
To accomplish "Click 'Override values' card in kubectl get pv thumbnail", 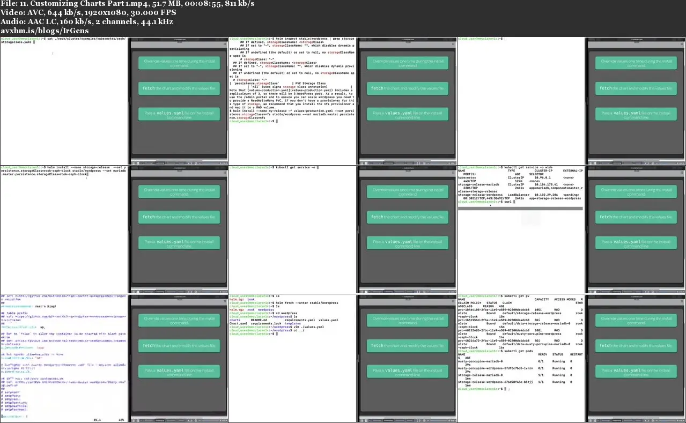I will pos(636,320).
